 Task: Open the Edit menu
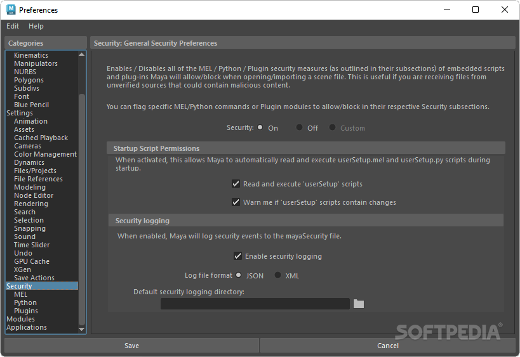pyautogui.click(x=13, y=26)
